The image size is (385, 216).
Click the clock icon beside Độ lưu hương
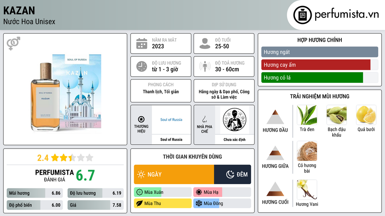[142, 66]
